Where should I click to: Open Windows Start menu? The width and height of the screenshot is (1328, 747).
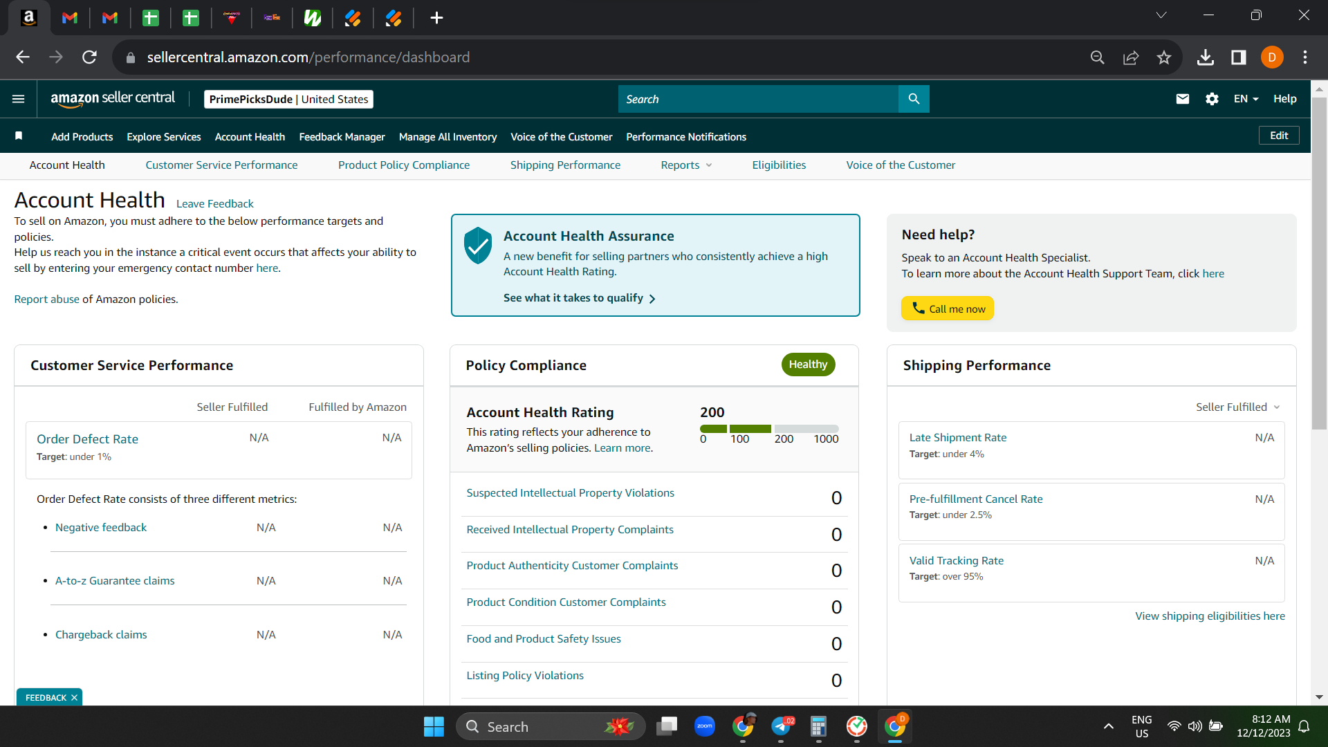(434, 727)
